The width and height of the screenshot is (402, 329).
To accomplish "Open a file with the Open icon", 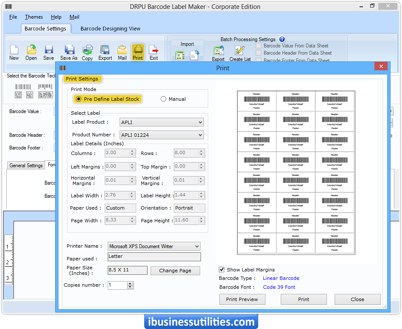I will (31, 53).
